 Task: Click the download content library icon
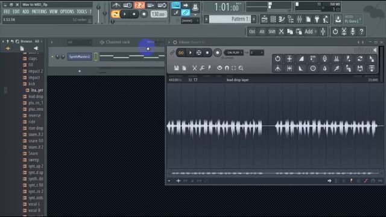(338, 19)
